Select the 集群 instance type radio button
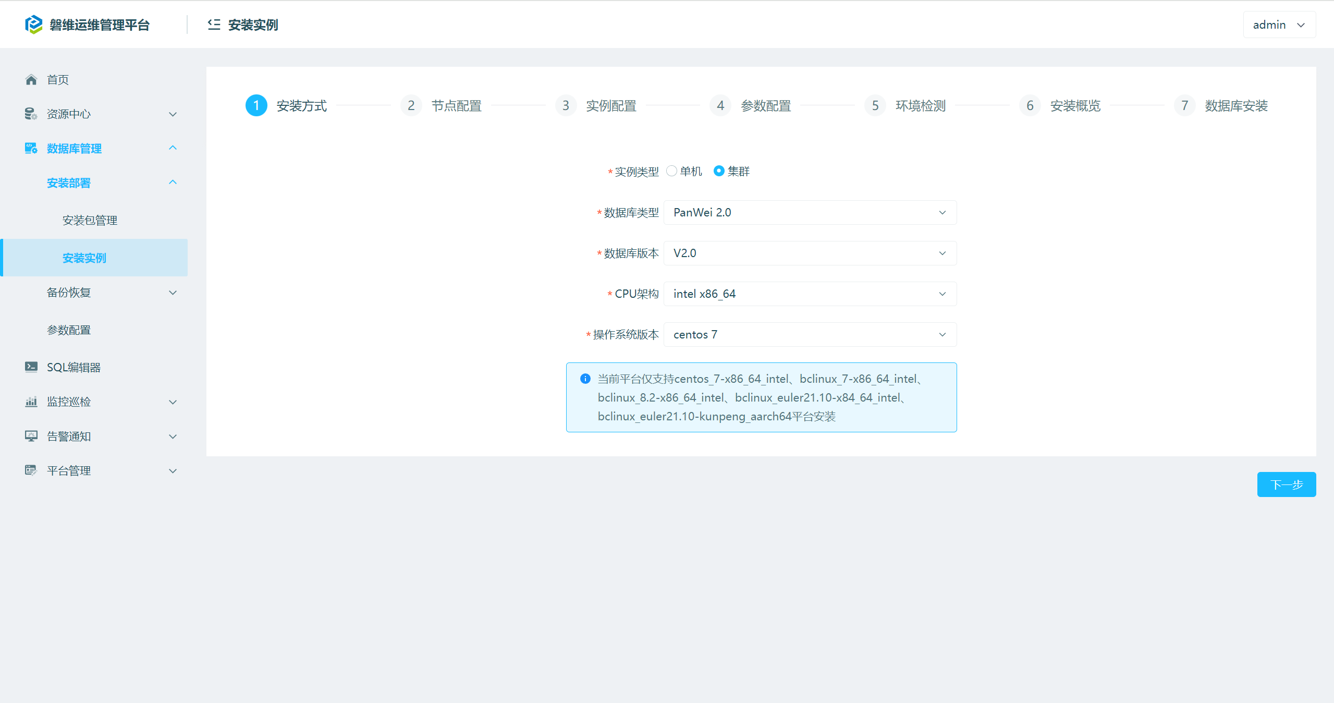Viewport: 1334px width, 703px height. click(719, 171)
